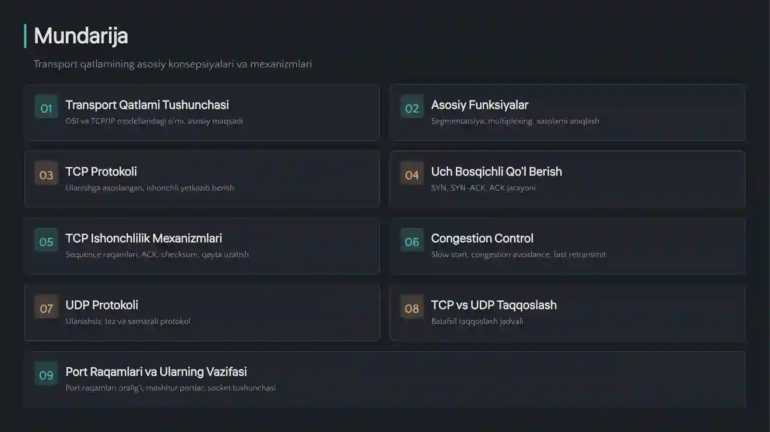This screenshot has width=770, height=432.
Task: Click the subtitle about Transport qatlamining konsepsiyalari
Action: click(x=173, y=64)
